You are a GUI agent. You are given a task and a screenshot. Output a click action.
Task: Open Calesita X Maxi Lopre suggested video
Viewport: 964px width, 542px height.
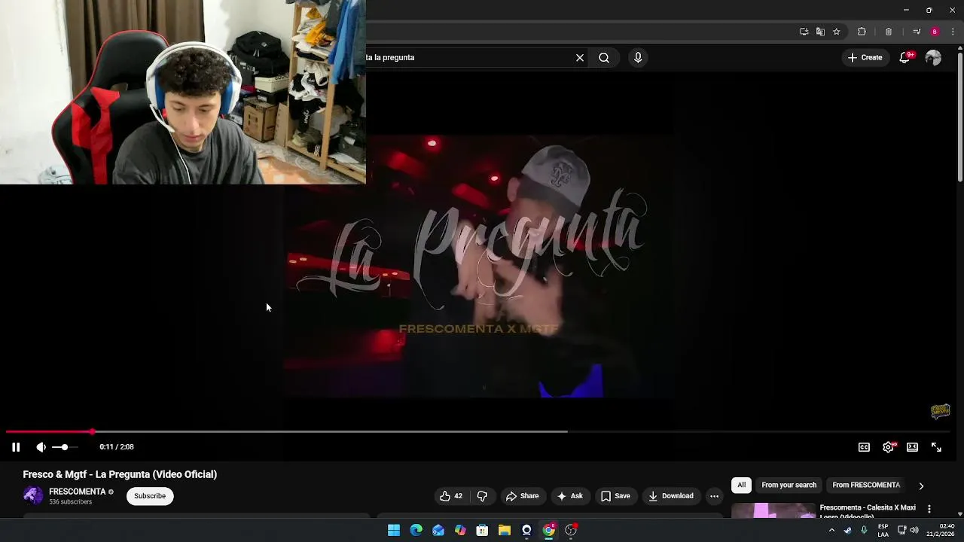[868, 511]
